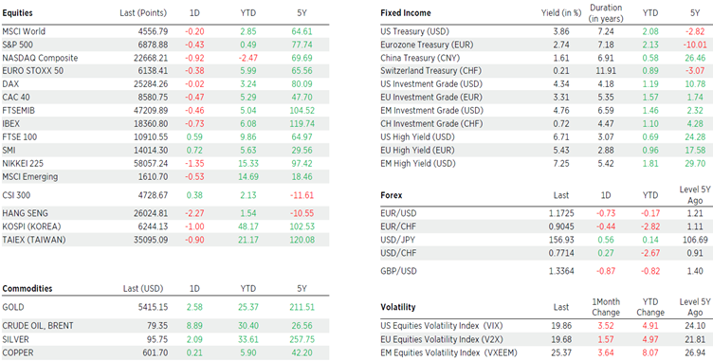Select the MSCI Emerging row label
Image resolution: width=713 pixels, height=361 pixels.
(x=30, y=177)
